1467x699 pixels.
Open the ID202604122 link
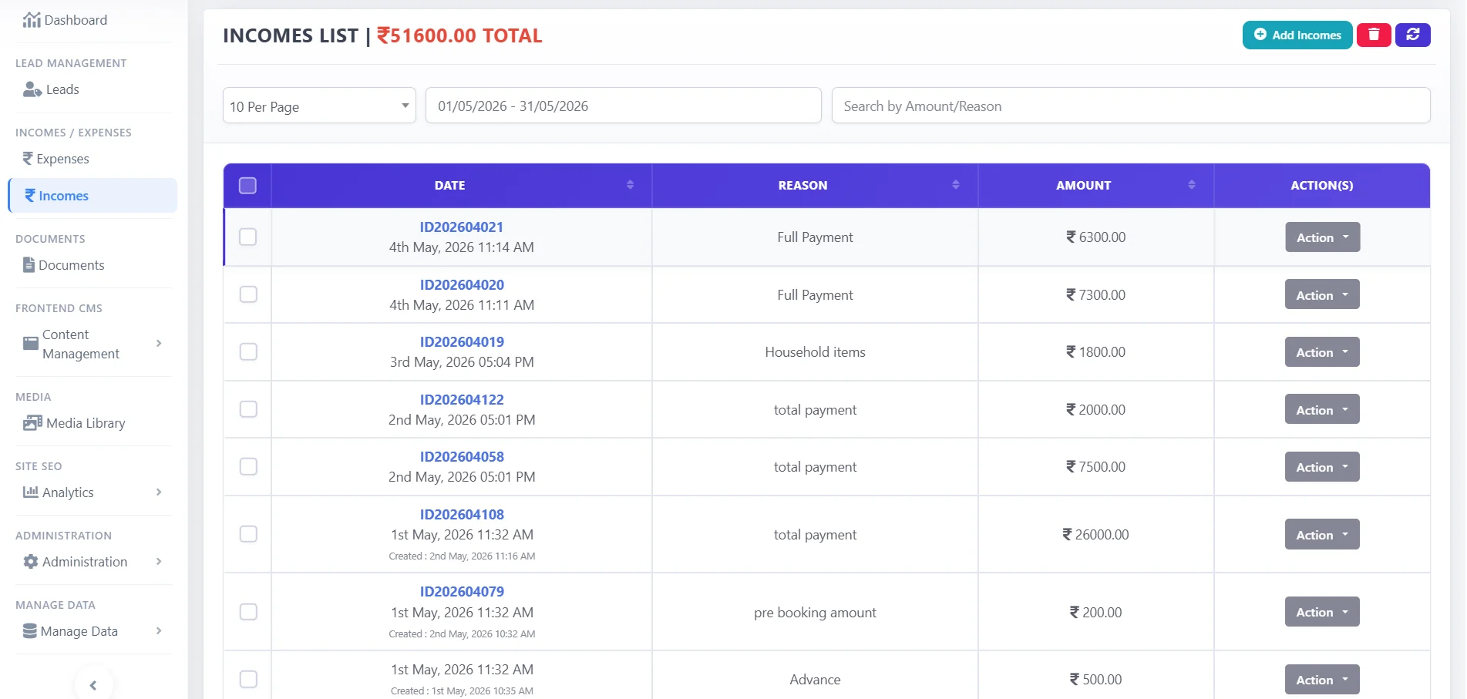(462, 400)
